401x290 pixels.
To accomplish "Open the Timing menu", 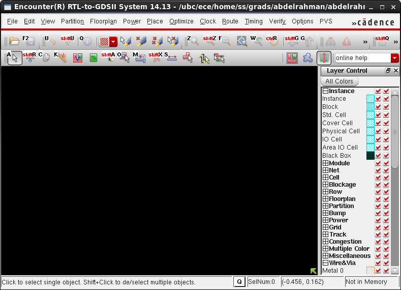I will [x=254, y=21].
